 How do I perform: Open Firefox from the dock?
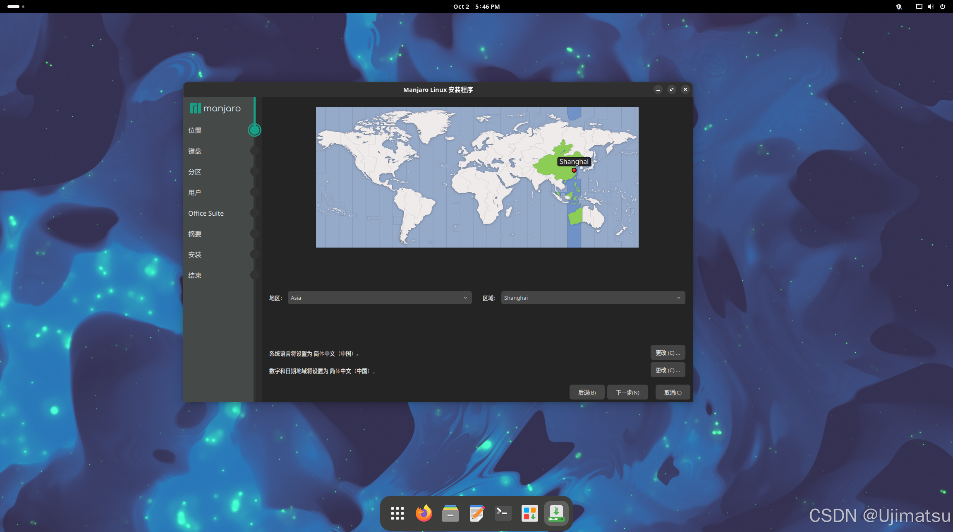pos(424,513)
